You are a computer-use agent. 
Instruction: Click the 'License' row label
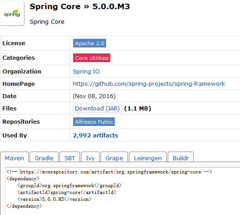tap(14, 43)
